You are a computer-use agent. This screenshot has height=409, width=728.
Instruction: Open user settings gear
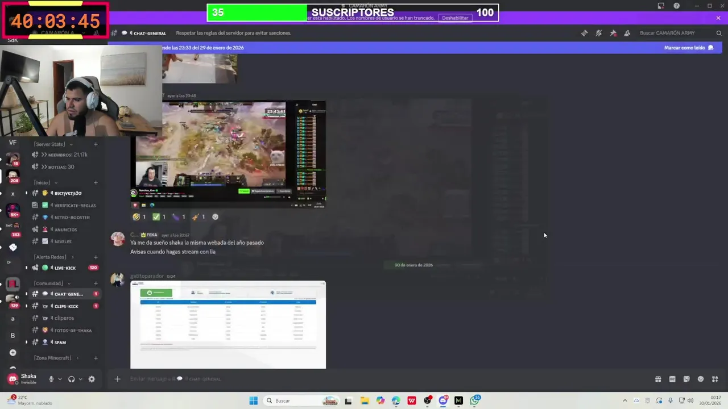[92, 379]
